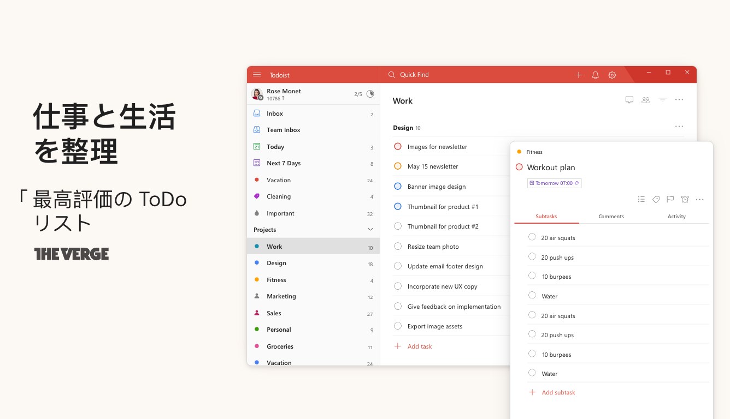Open Team Inbox in sidebar
This screenshot has height=419, width=730.
click(x=313, y=130)
